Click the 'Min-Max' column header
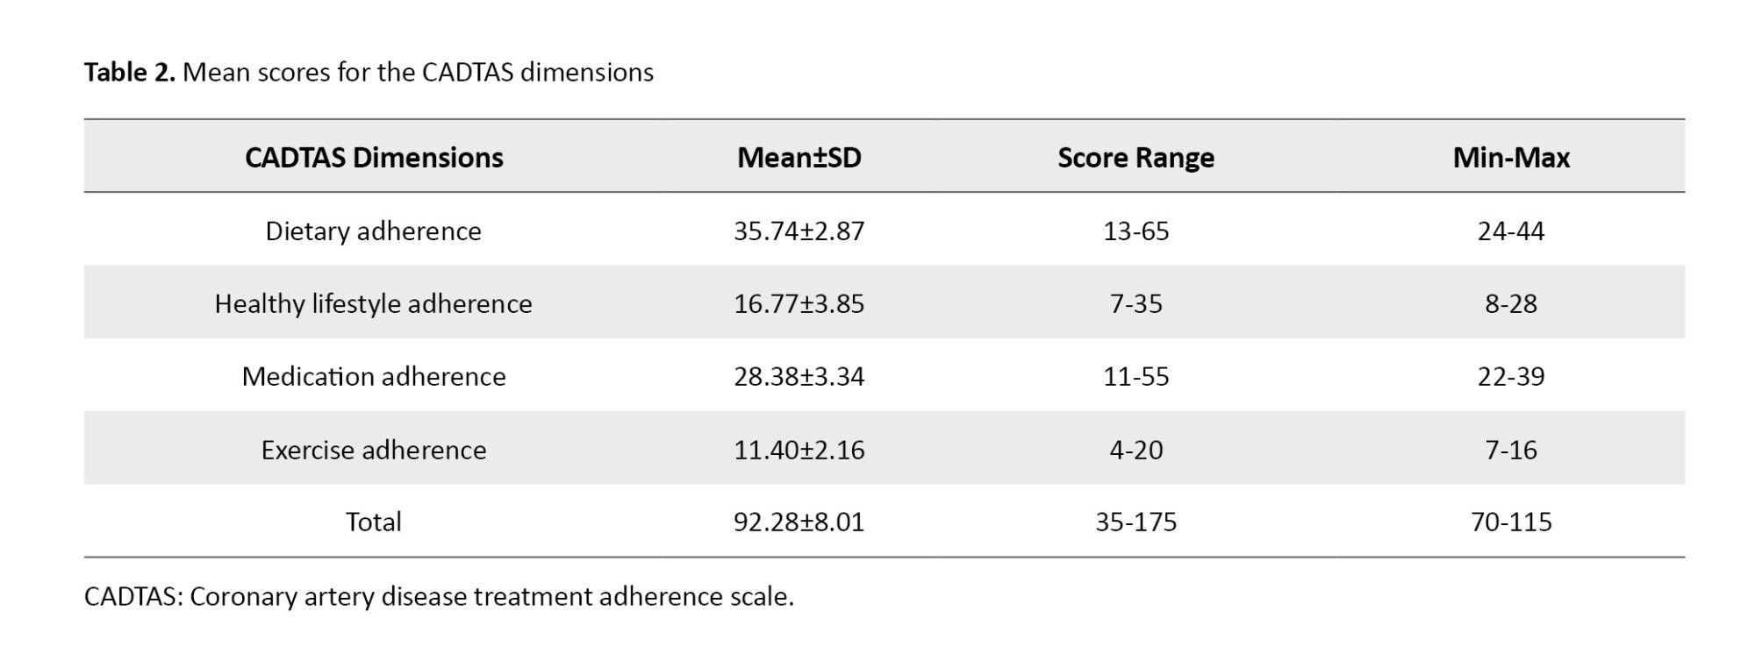1755x668 pixels. click(x=1511, y=158)
